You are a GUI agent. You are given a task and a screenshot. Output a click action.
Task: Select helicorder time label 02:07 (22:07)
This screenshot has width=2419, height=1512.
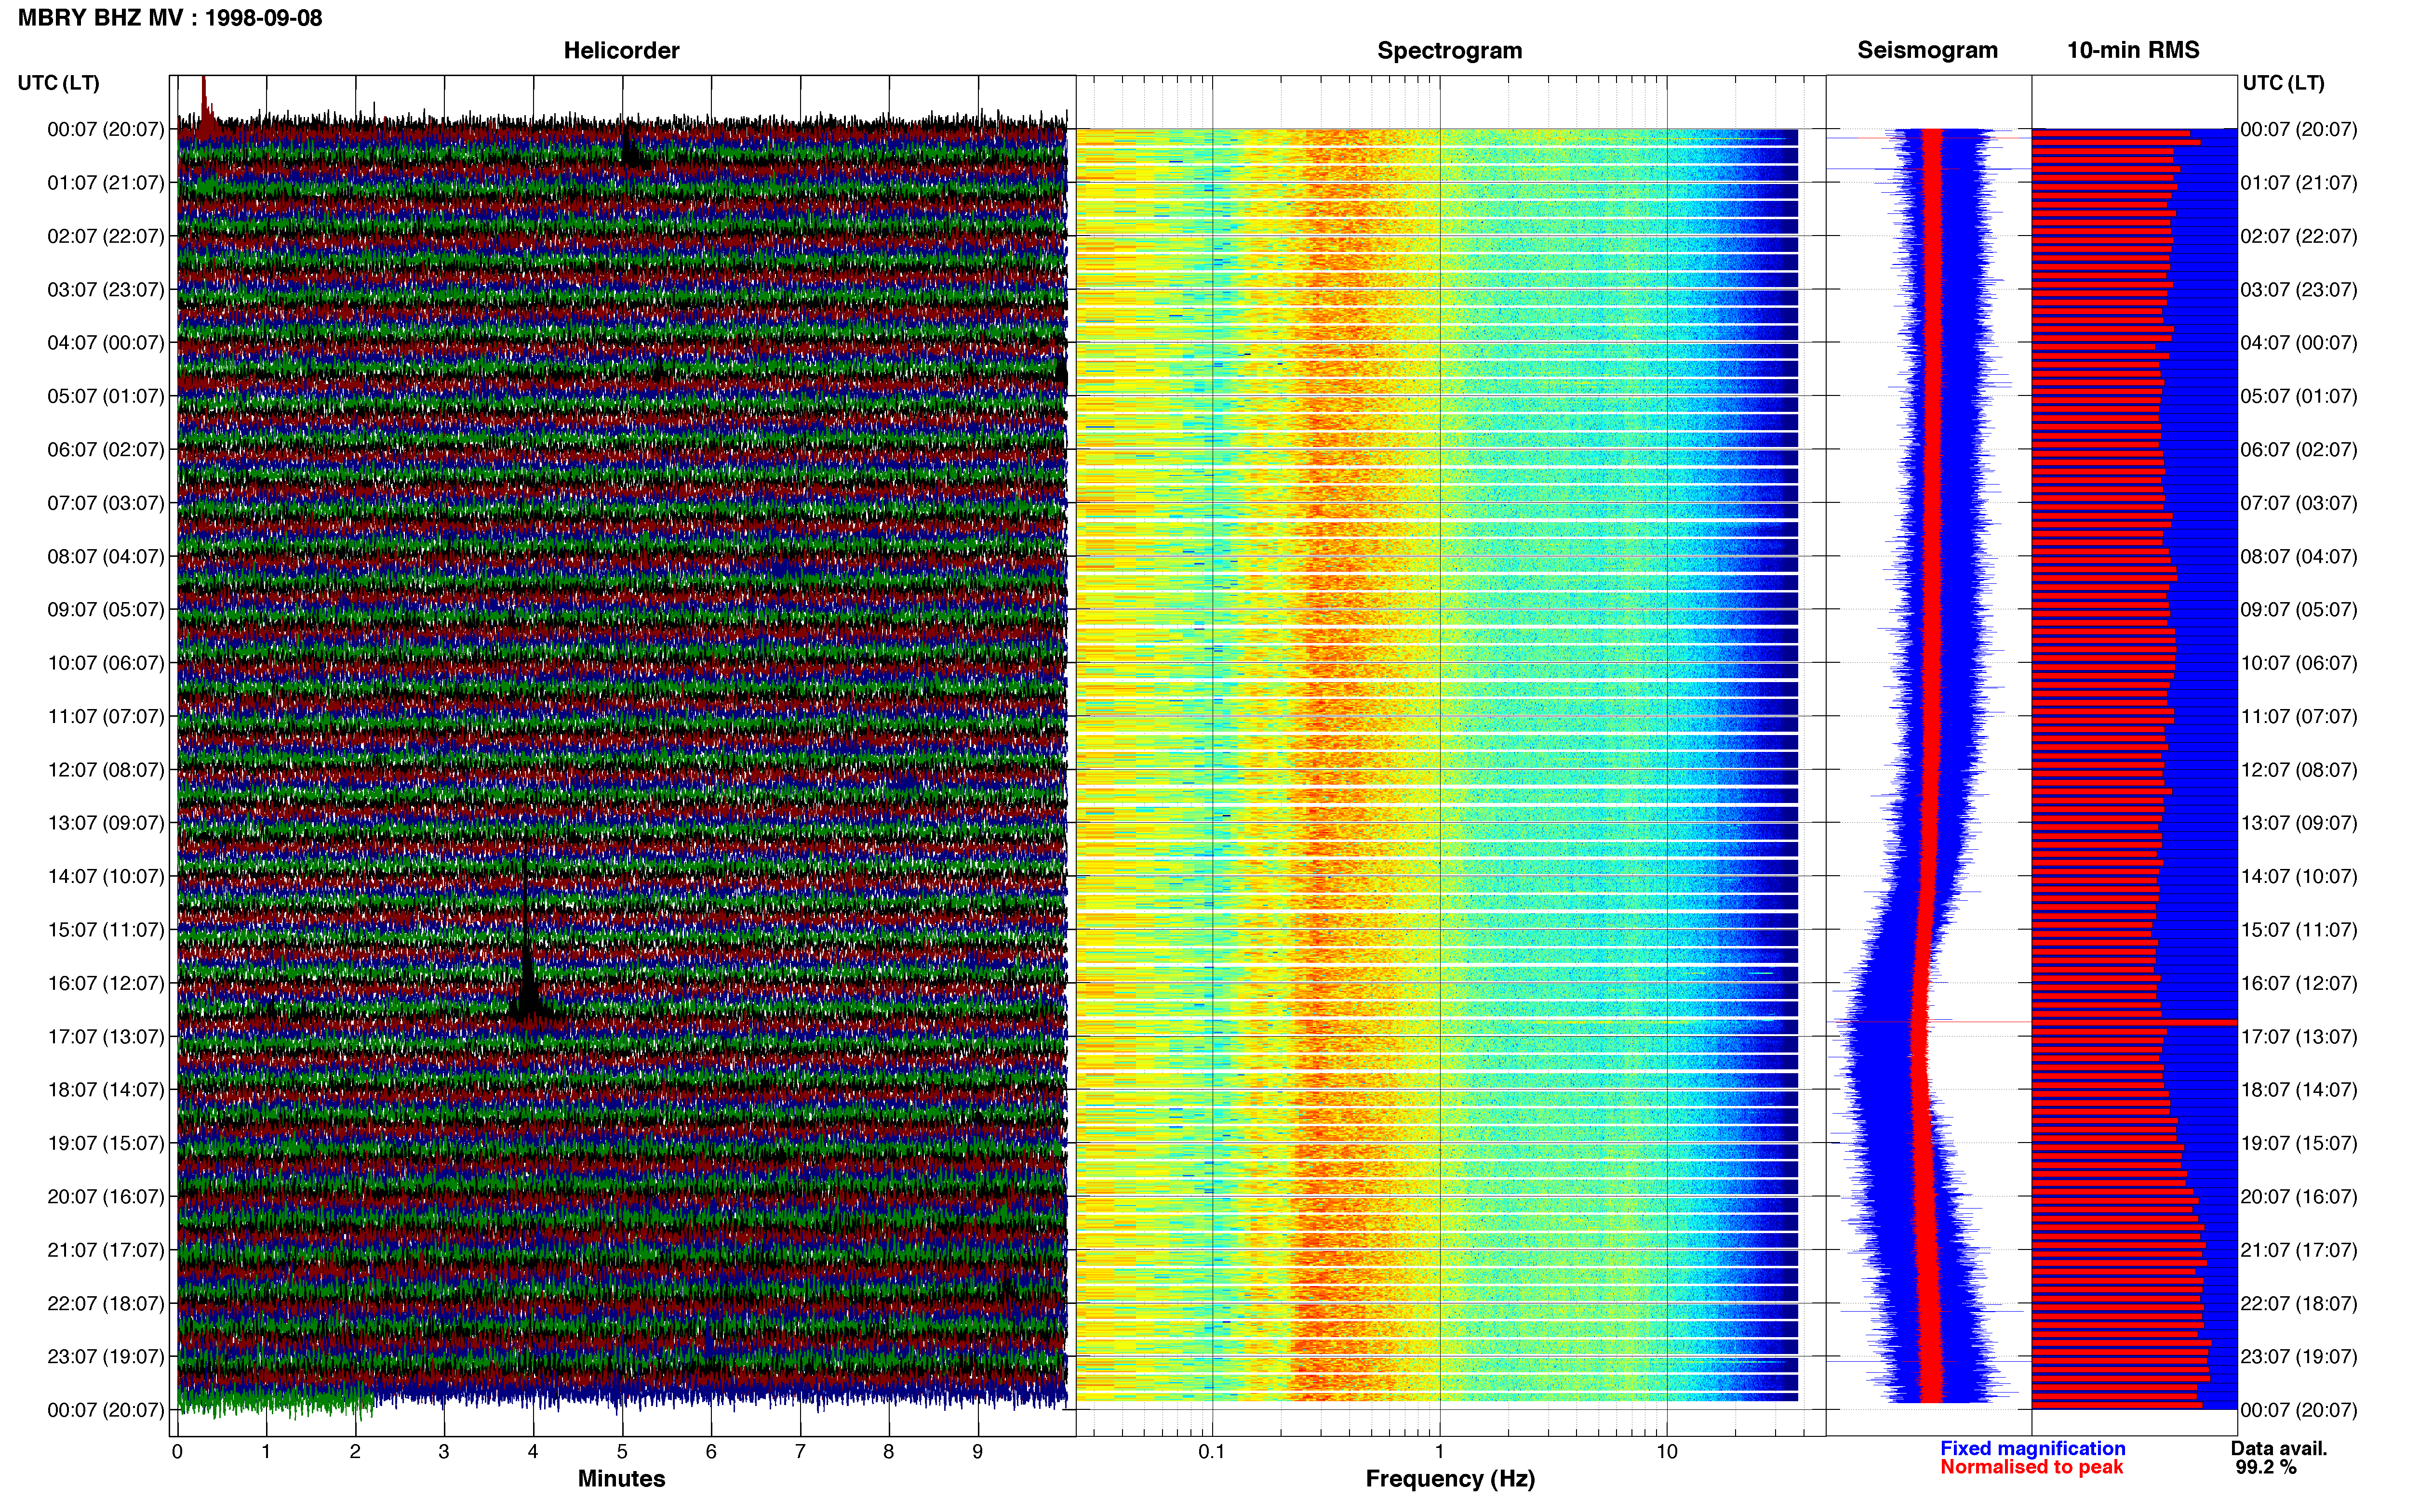(x=105, y=236)
